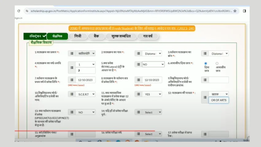Click the काउंसिलिंग नंबर/अनुक्रमांक input field

click(x=85, y=134)
